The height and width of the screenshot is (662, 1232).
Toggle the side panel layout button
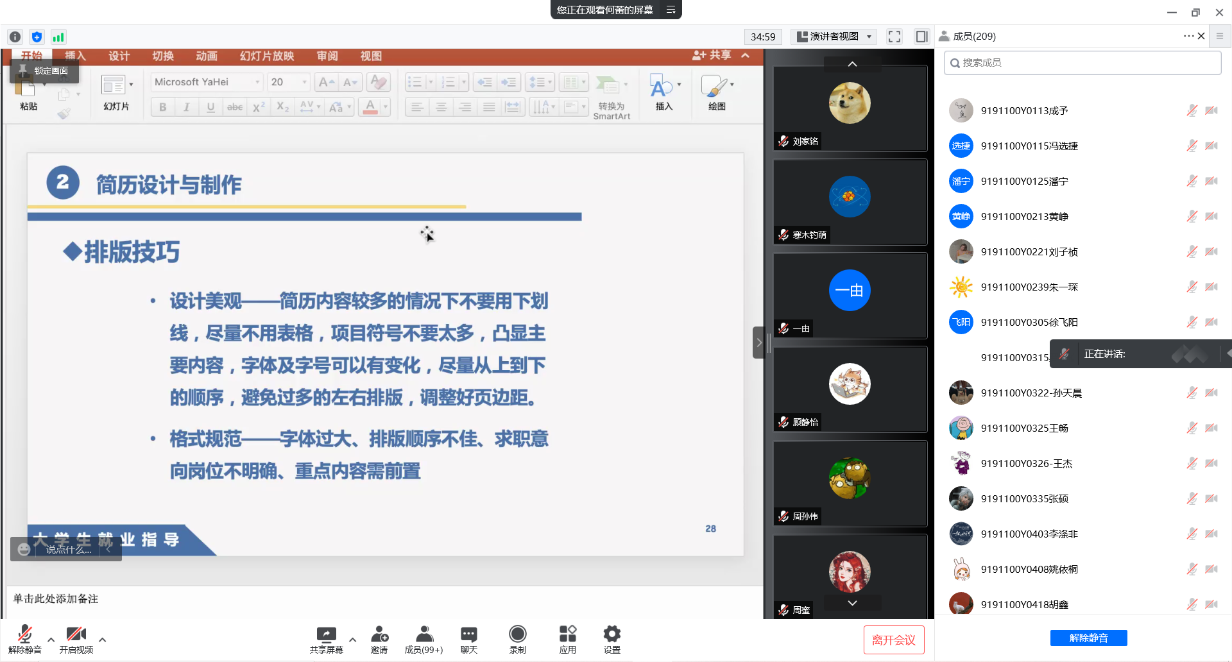pyautogui.click(x=921, y=37)
